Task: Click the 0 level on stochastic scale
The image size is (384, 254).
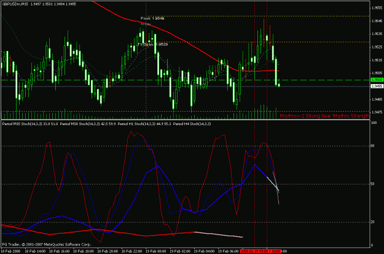Action: click(372, 245)
